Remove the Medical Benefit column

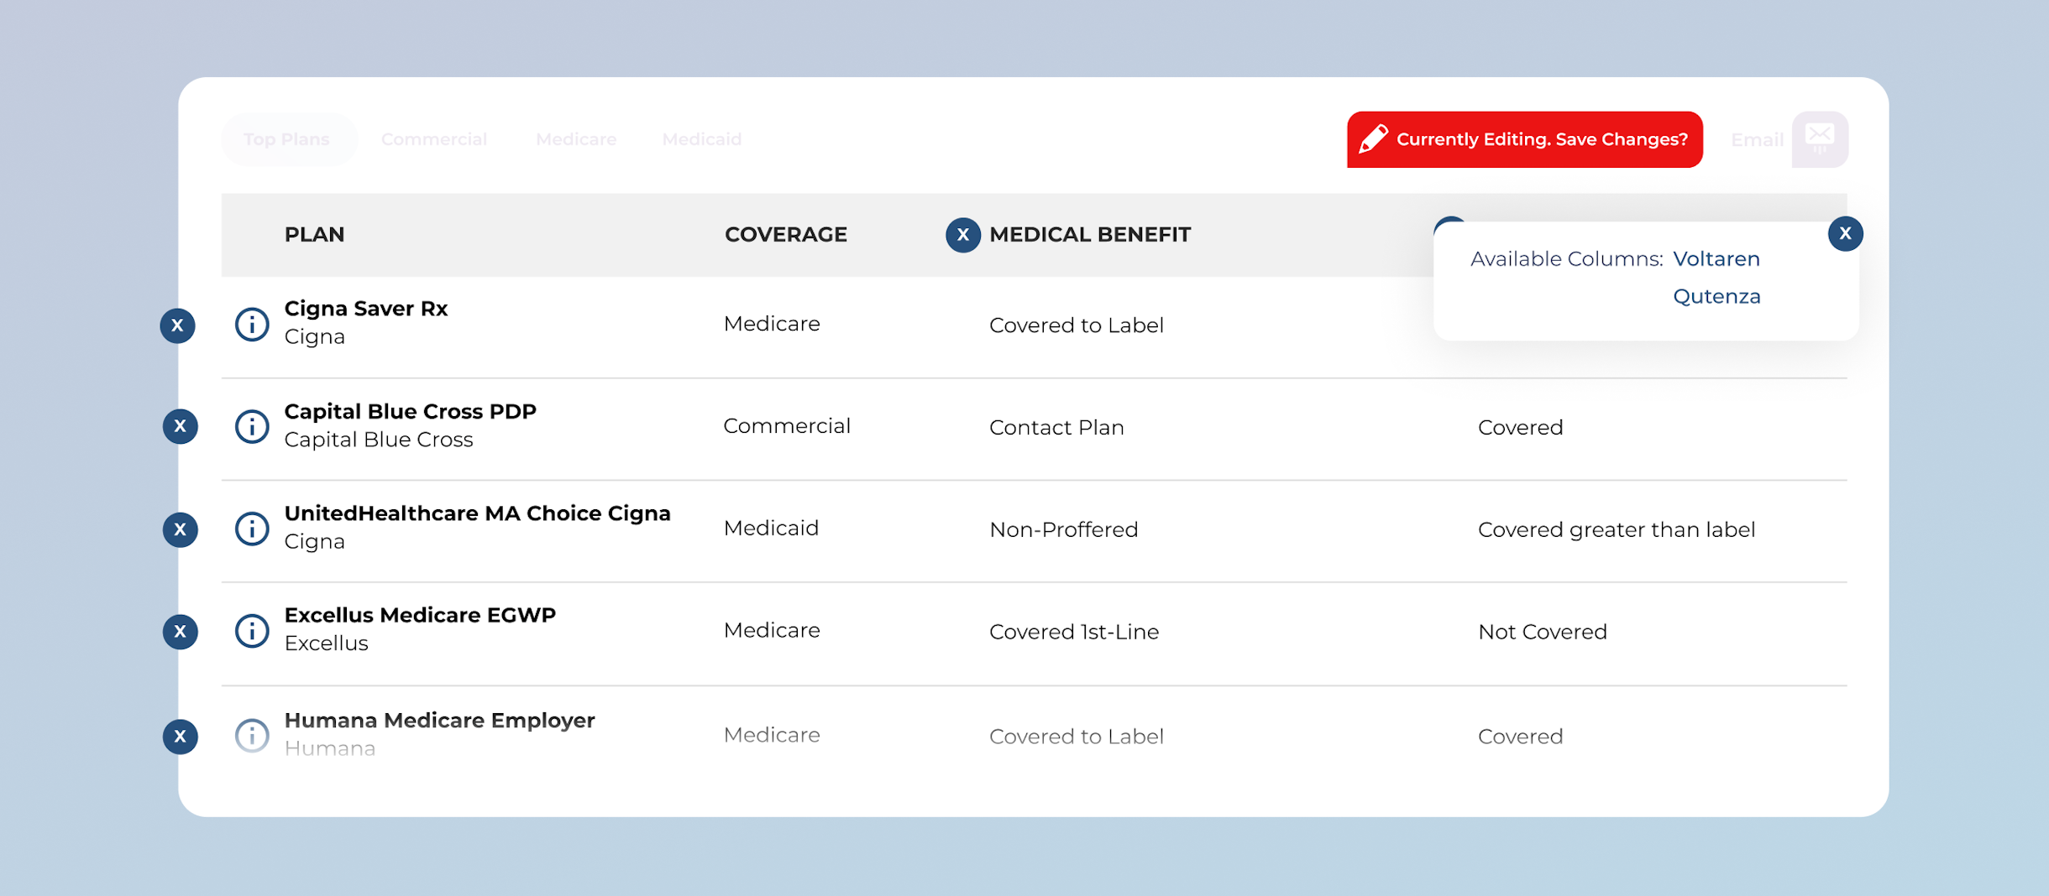[963, 235]
